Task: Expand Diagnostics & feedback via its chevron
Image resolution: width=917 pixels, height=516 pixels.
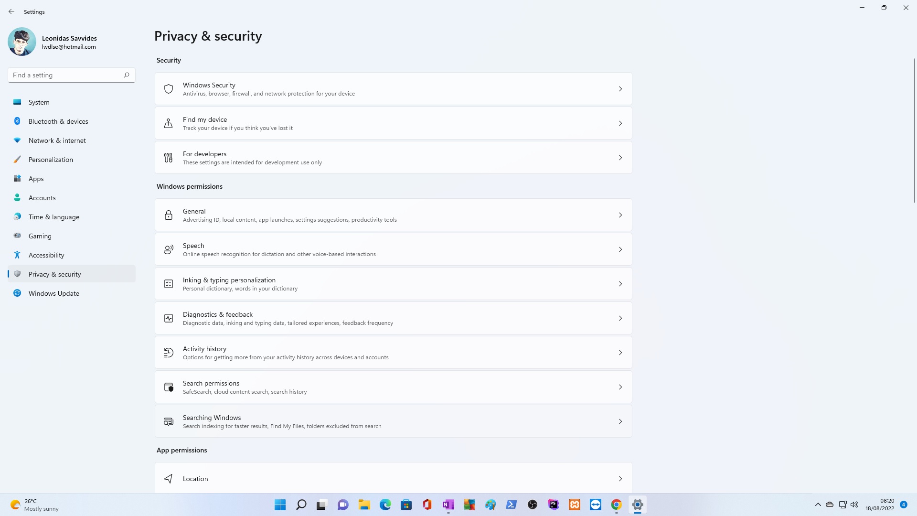Action: pos(620,318)
